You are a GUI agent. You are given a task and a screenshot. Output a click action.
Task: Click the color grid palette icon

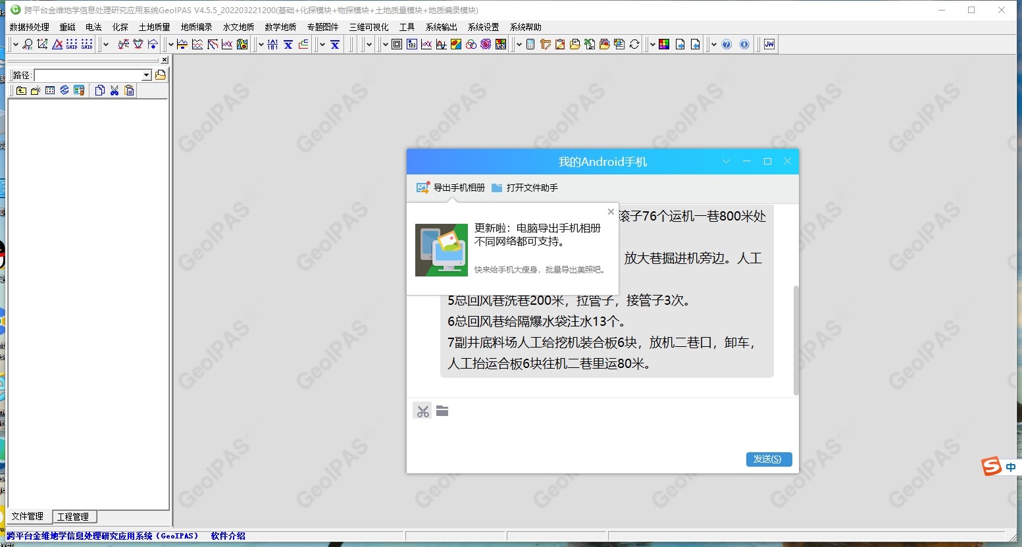tap(664, 44)
